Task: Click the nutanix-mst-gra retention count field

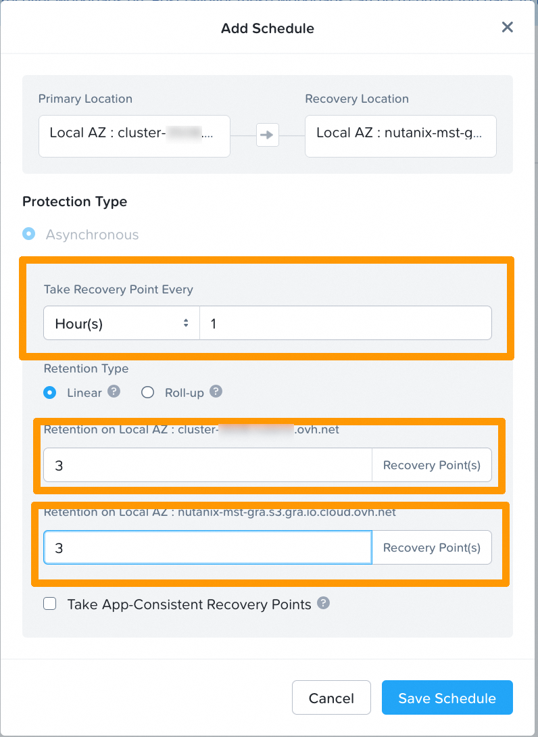Action: pyautogui.click(x=207, y=548)
